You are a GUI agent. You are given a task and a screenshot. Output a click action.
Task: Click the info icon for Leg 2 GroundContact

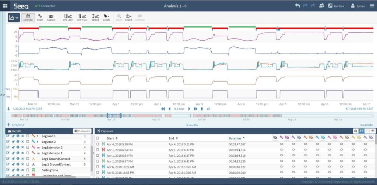tap(18, 164)
